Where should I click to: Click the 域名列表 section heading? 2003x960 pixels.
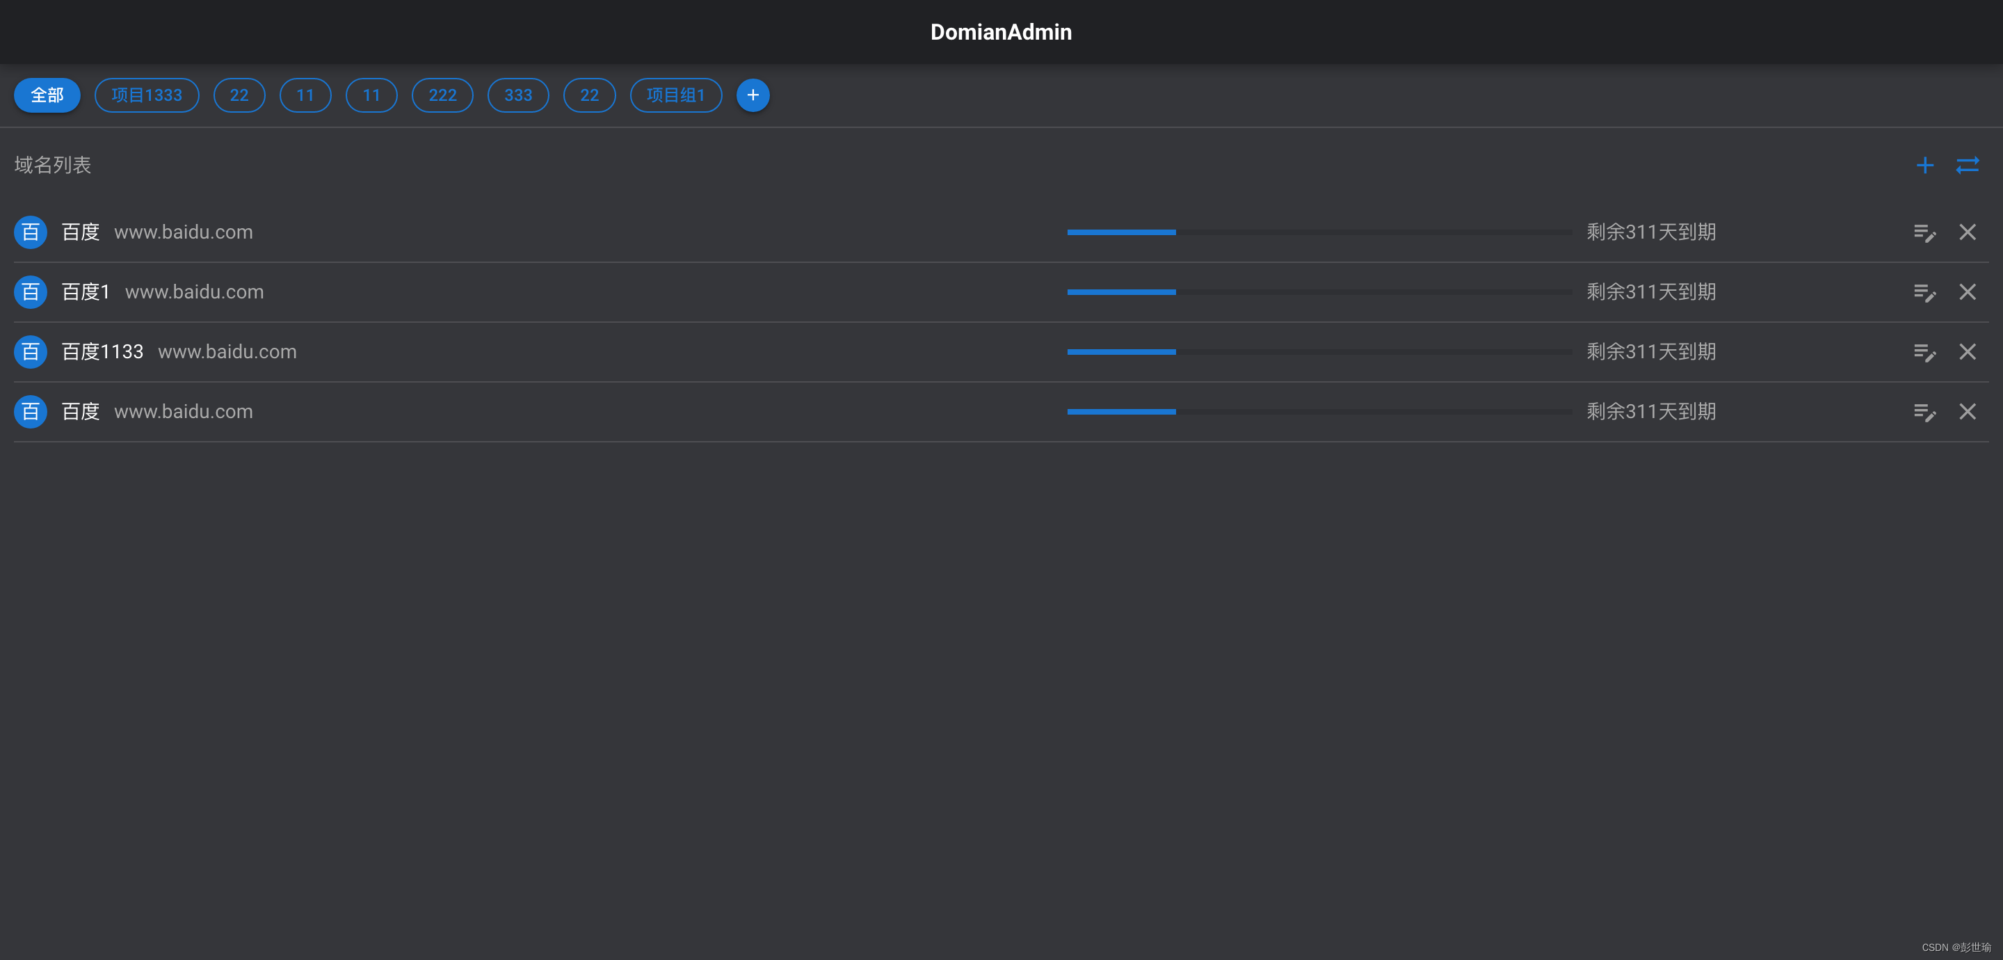53,165
